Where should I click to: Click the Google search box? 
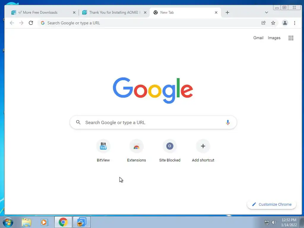[153, 122]
